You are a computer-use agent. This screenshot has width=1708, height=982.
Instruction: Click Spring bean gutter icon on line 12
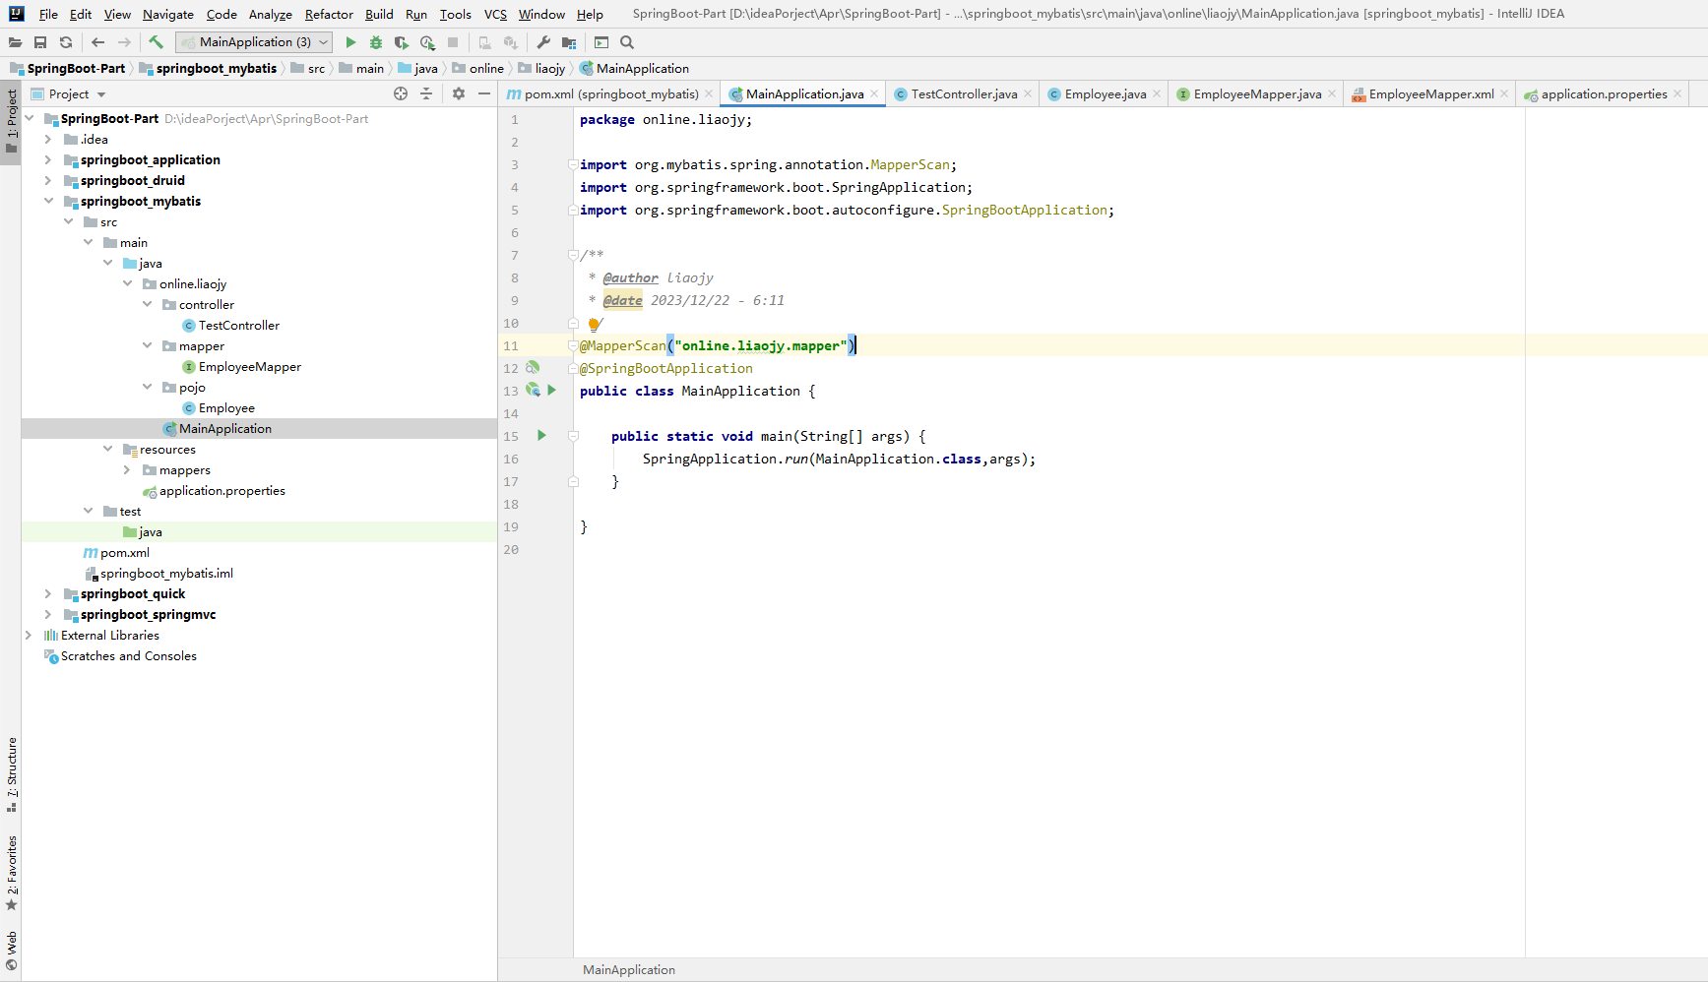(533, 367)
